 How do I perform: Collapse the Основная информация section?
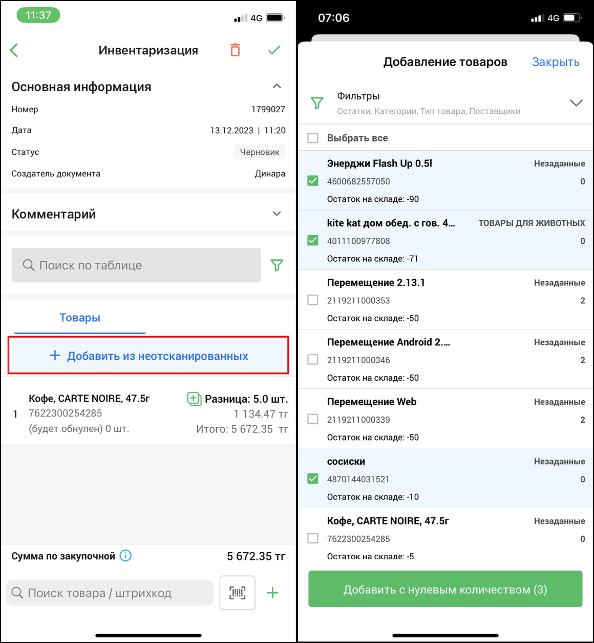(x=277, y=86)
